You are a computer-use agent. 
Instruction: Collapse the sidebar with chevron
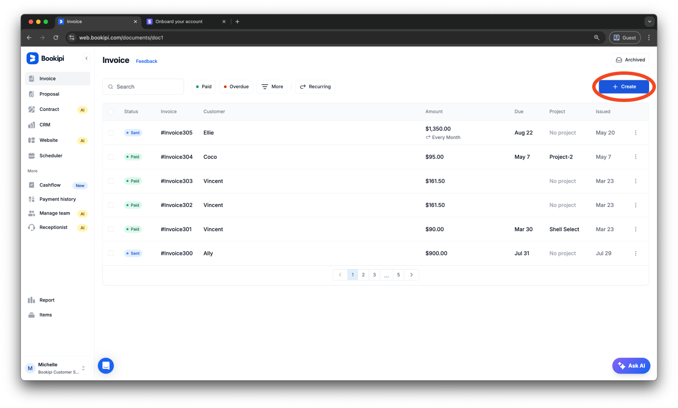tap(86, 58)
